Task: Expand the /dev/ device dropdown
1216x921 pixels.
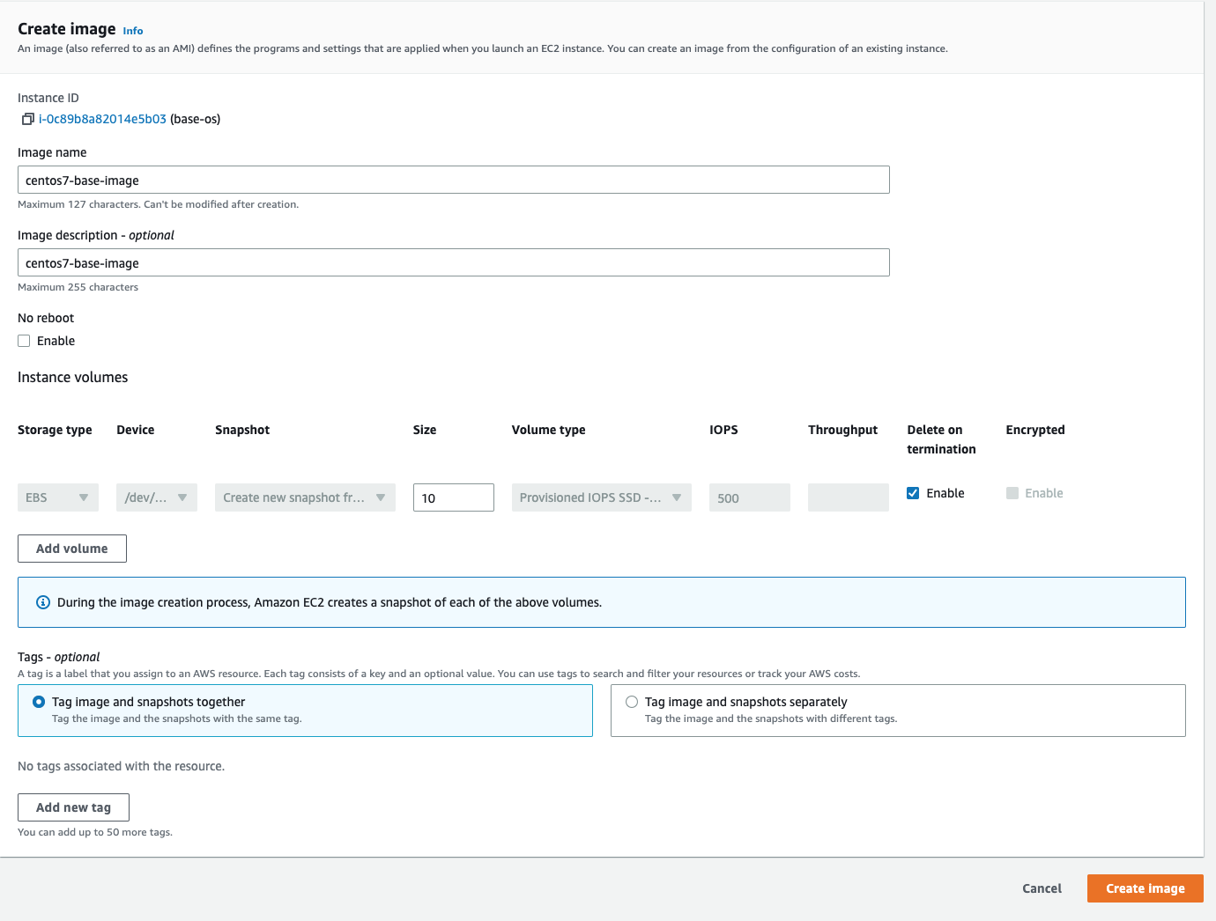Action: (x=156, y=497)
